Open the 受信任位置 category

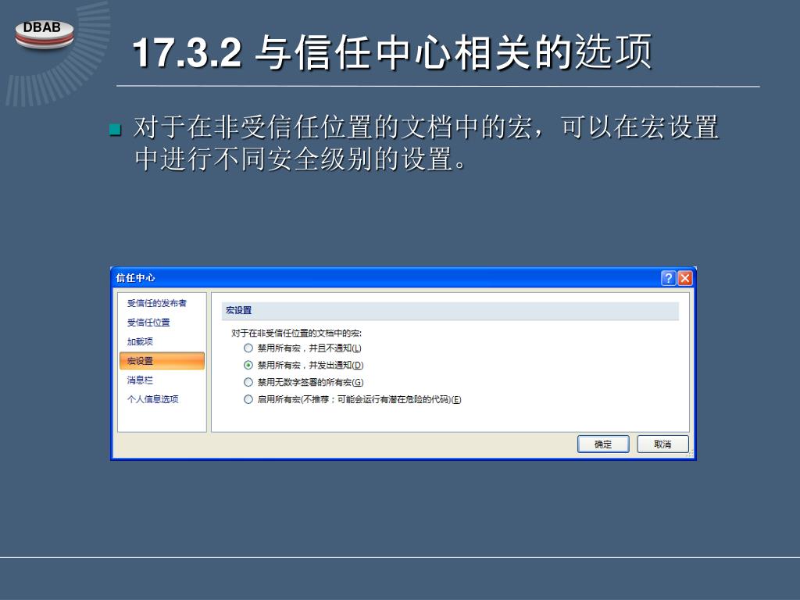pyautogui.click(x=148, y=323)
